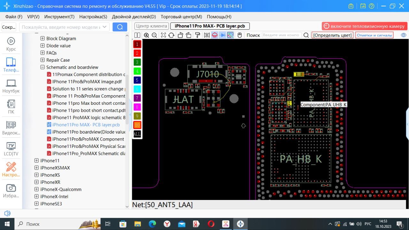Image resolution: width=409 pixels, height=230 pixels.
Task: Select the iPhone11Pro MAX- PCB layer.pcb tab
Action: pos(210,26)
